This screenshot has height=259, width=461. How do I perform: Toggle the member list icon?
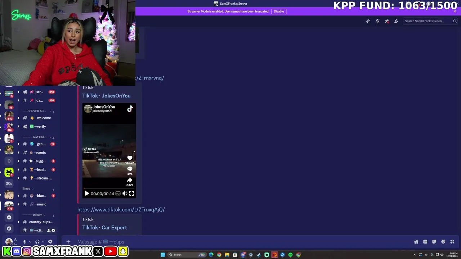tap(396, 21)
